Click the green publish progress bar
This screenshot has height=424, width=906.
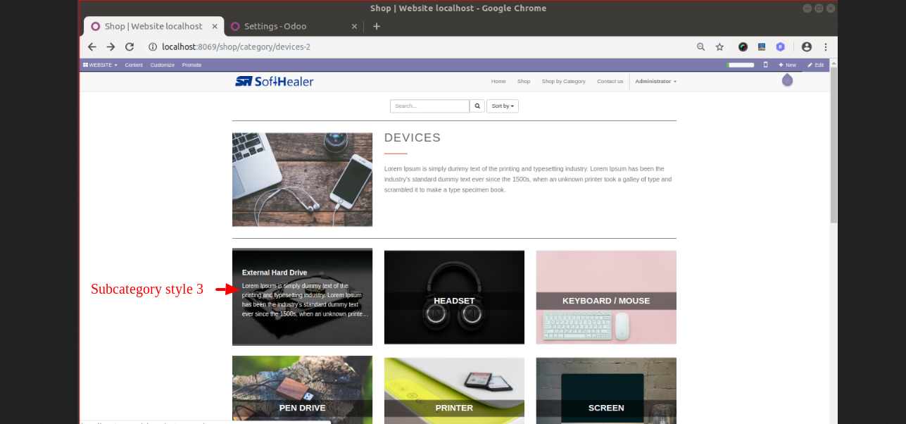(741, 65)
